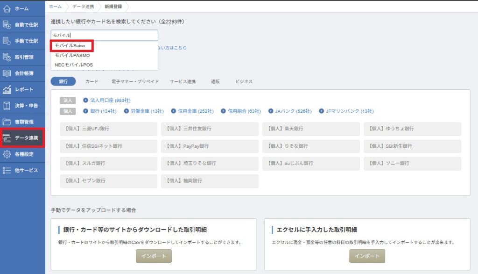Image resolution: width=478 pixels, height=274 pixels.
Task: Click the 会計帳簿 book icon
Action: pos(7,73)
